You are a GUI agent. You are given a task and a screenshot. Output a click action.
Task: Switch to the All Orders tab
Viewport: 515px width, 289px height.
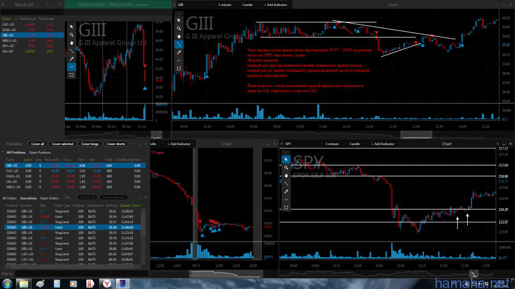pos(9,198)
